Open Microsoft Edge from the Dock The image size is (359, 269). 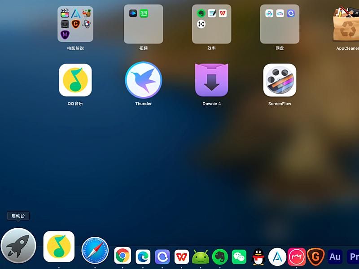[143, 256]
